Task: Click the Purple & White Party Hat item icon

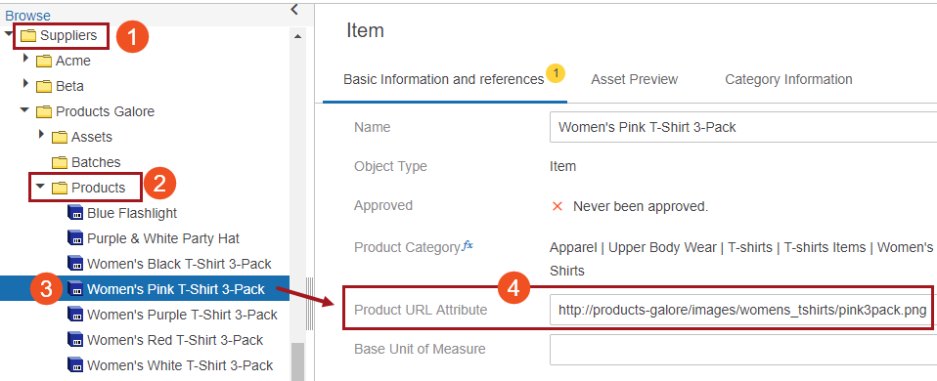Action: coord(75,239)
